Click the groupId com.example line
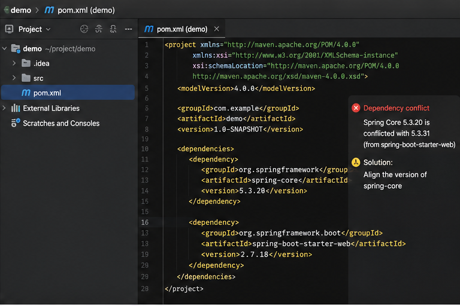 point(238,108)
